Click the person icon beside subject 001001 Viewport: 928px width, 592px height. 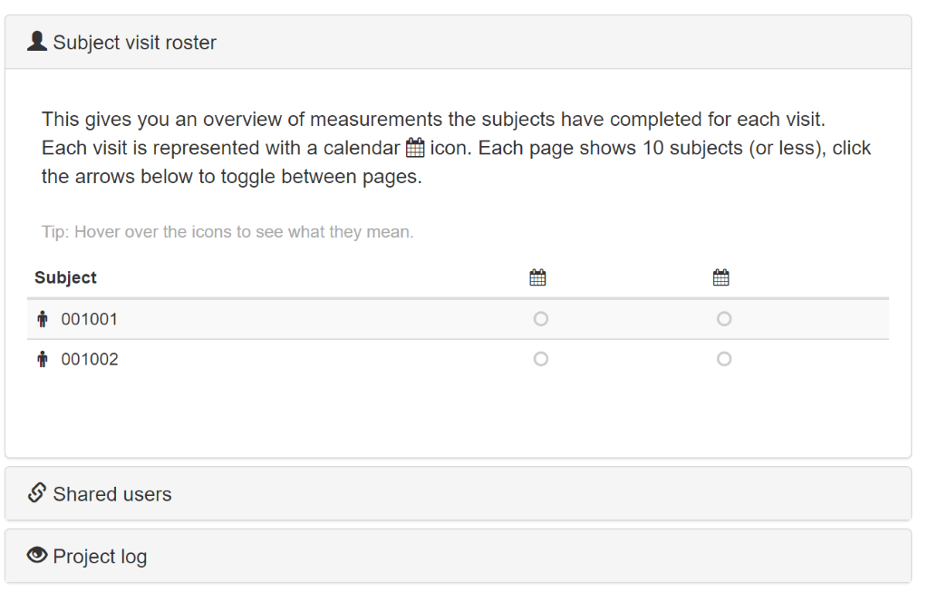[42, 319]
